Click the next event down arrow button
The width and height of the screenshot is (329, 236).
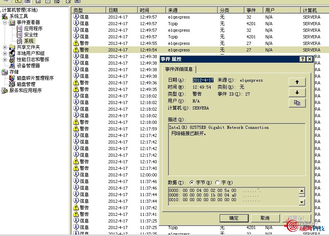pyautogui.click(x=297, y=92)
